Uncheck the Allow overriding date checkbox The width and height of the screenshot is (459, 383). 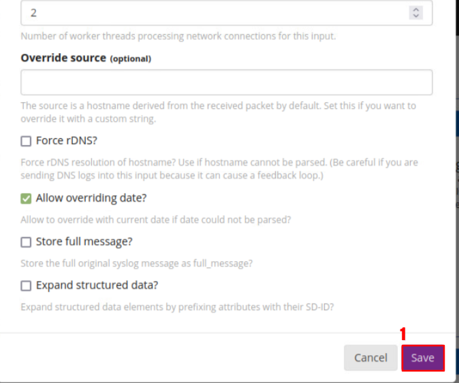(x=27, y=199)
